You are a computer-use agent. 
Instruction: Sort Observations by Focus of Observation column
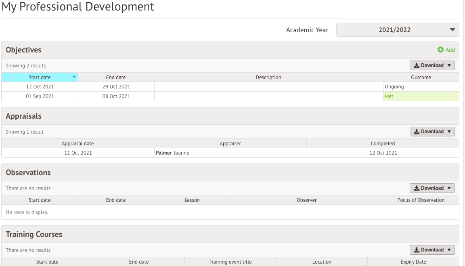pos(421,200)
